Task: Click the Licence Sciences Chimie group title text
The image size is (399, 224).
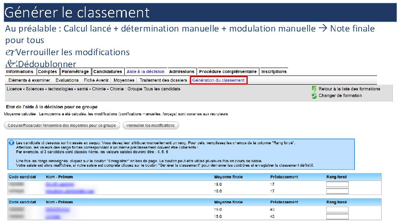Action: click(94, 89)
